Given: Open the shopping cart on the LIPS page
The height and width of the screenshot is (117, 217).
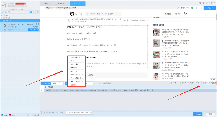Looking at the screenshot, I should coord(185,14).
